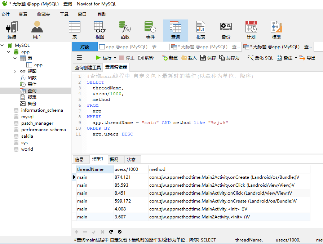Select the 视图 (Views) toolbar icon
This screenshot has width=323, height=244.
tap(99, 30)
